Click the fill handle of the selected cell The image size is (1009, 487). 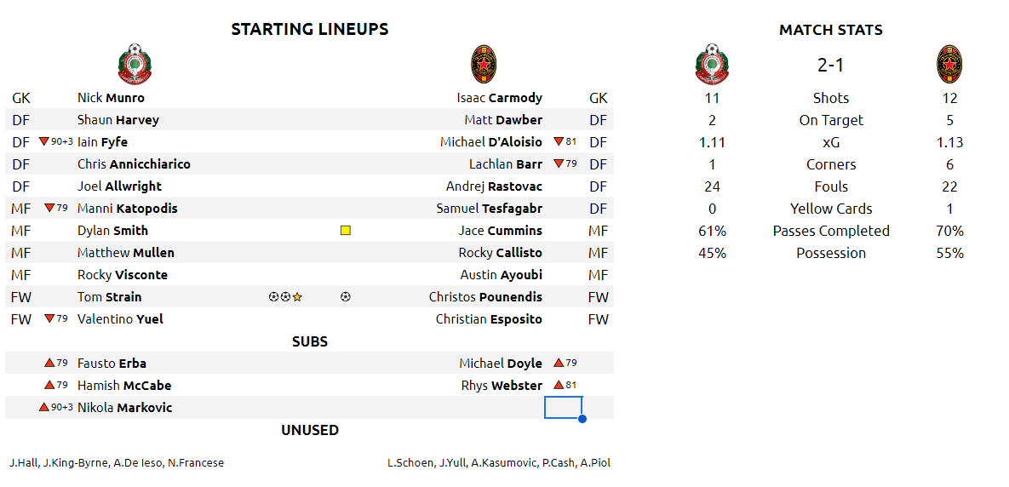pyautogui.click(x=582, y=419)
